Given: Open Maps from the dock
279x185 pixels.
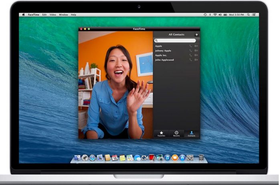Looking at the screenshot, I should [x=130, y=158].
